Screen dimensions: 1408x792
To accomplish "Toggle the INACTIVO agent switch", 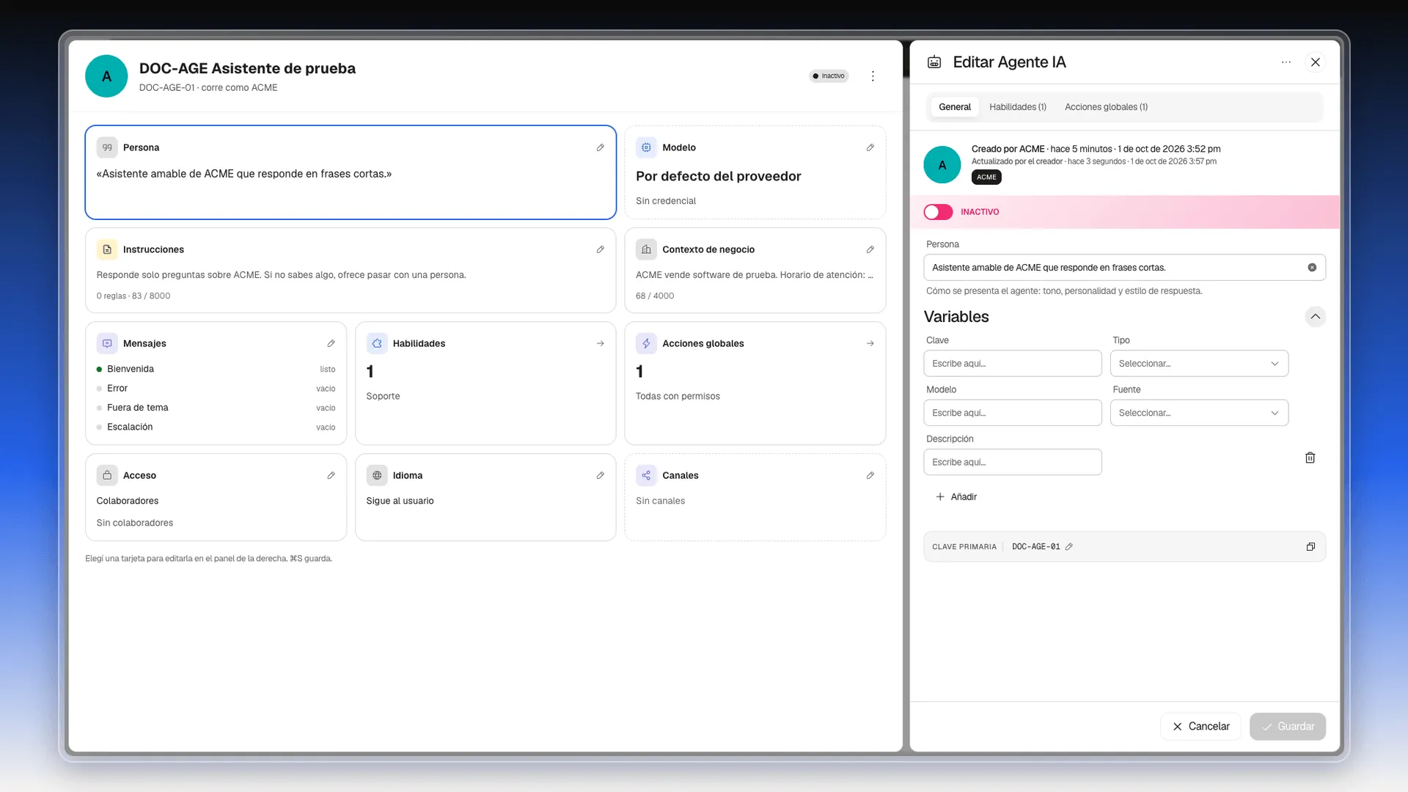I will pyautogui.click(x=938, y=212).
